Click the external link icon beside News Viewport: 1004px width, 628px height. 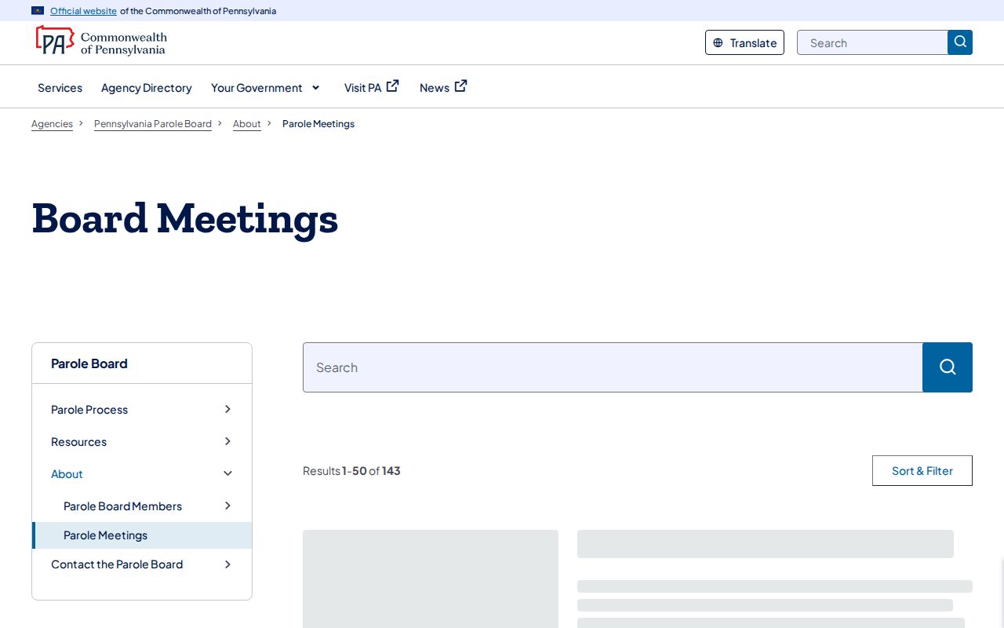pos(461,86)
